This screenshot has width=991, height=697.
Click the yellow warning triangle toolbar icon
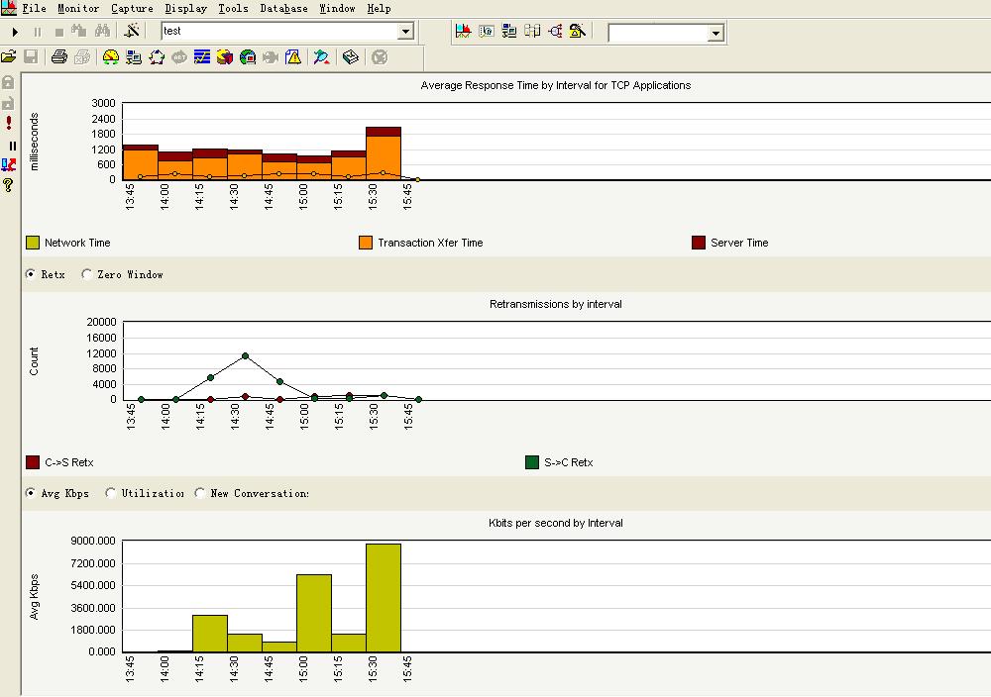(x=293, y=57)
